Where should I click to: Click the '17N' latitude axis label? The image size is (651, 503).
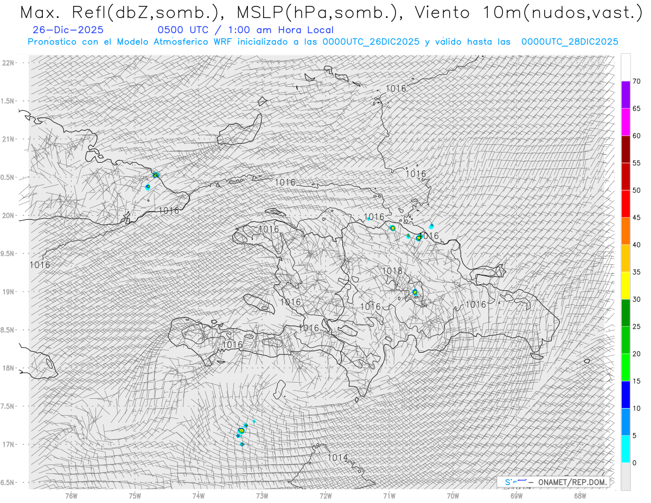pyautogui.click(x=9, y=444)
